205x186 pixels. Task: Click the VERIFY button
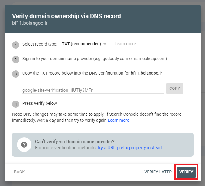(186, 172)
